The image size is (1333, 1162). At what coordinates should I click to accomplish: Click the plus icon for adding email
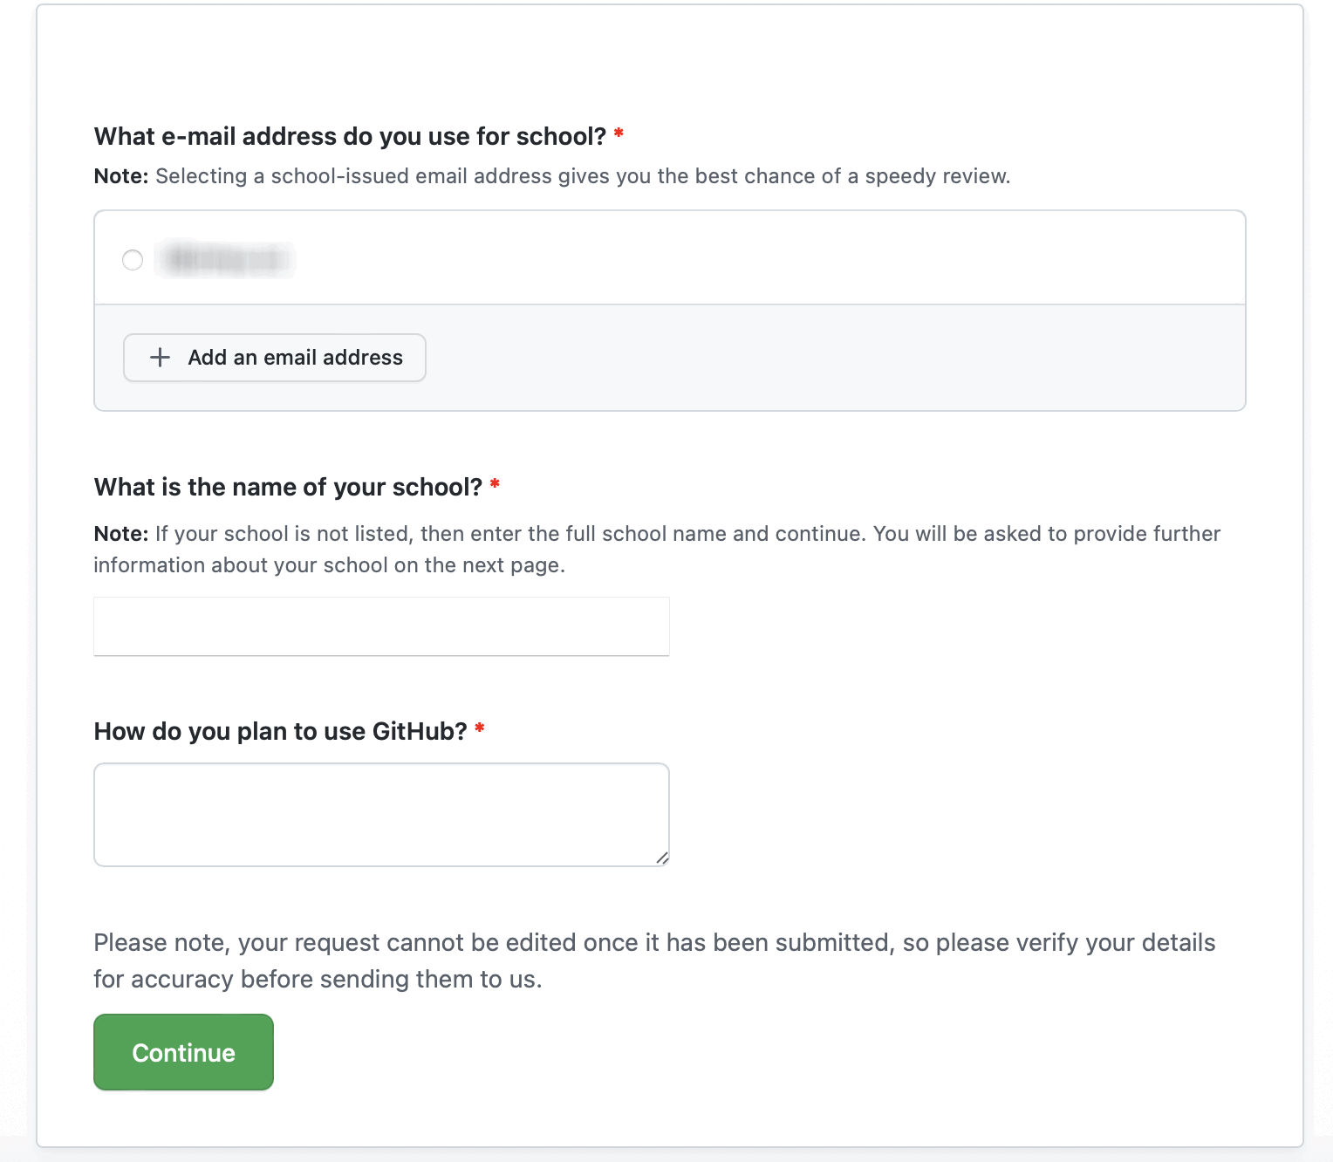pos(161,358)
